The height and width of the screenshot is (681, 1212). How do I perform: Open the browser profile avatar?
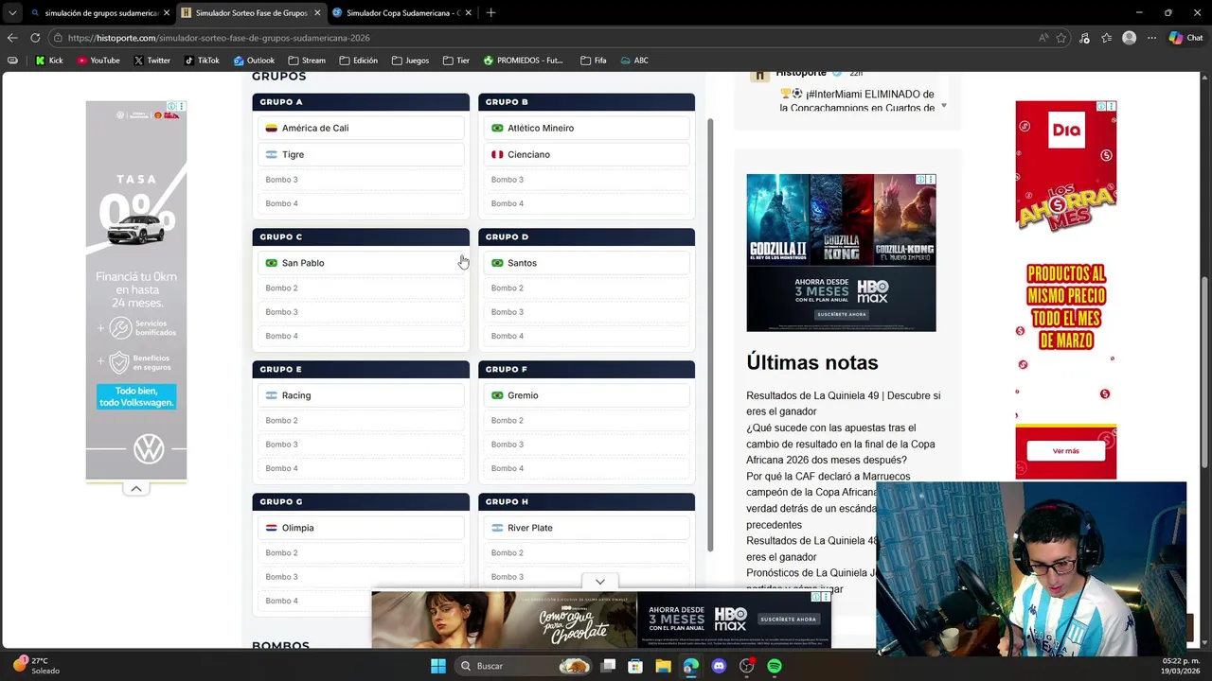(1129, 38)
